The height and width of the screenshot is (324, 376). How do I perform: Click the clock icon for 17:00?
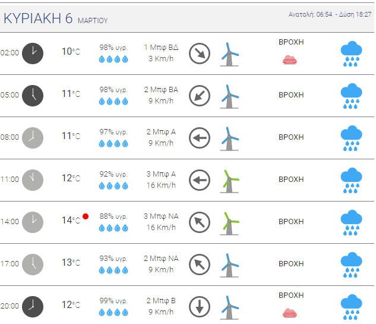33,265
